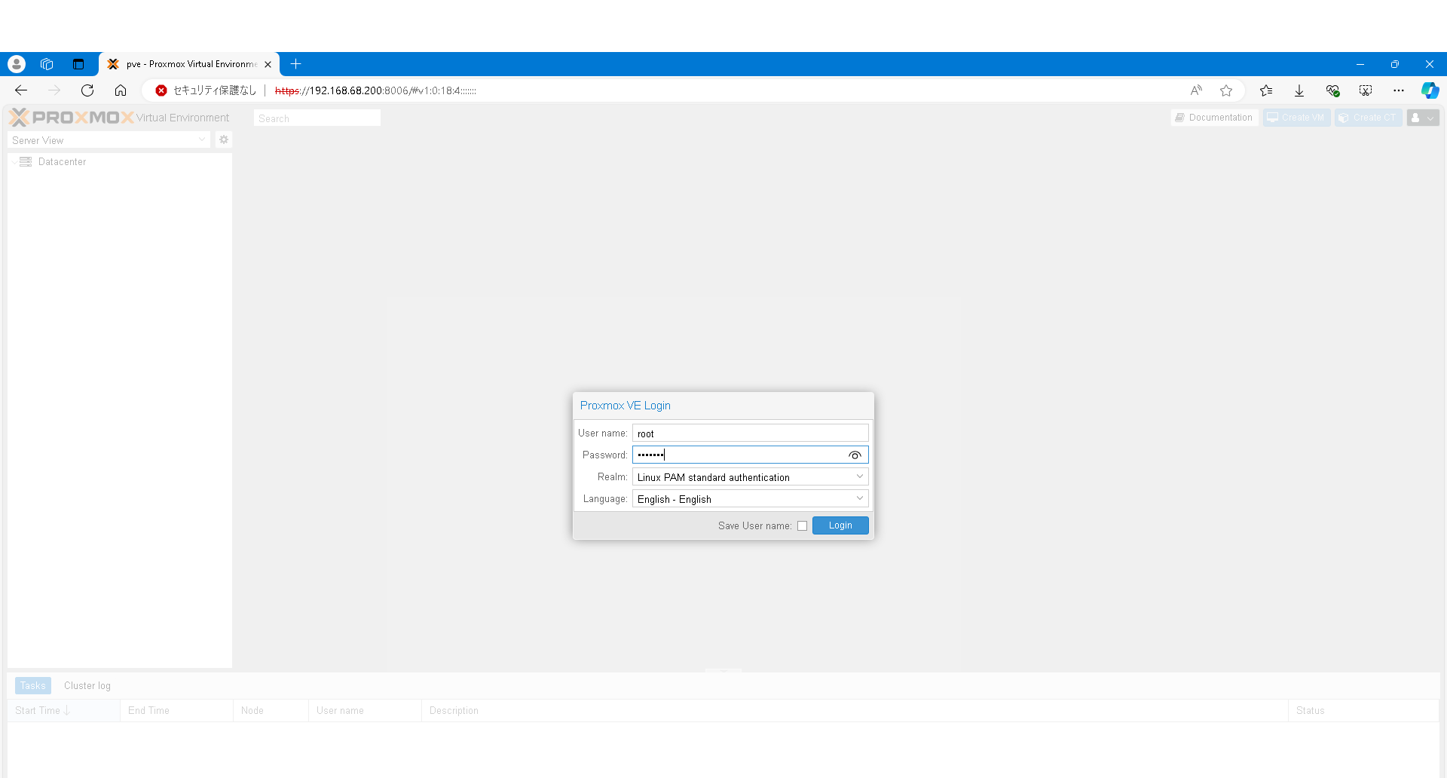Click the Datacenter server icon
Viewport: 1447px width, 778px height.
coord(26,161)
